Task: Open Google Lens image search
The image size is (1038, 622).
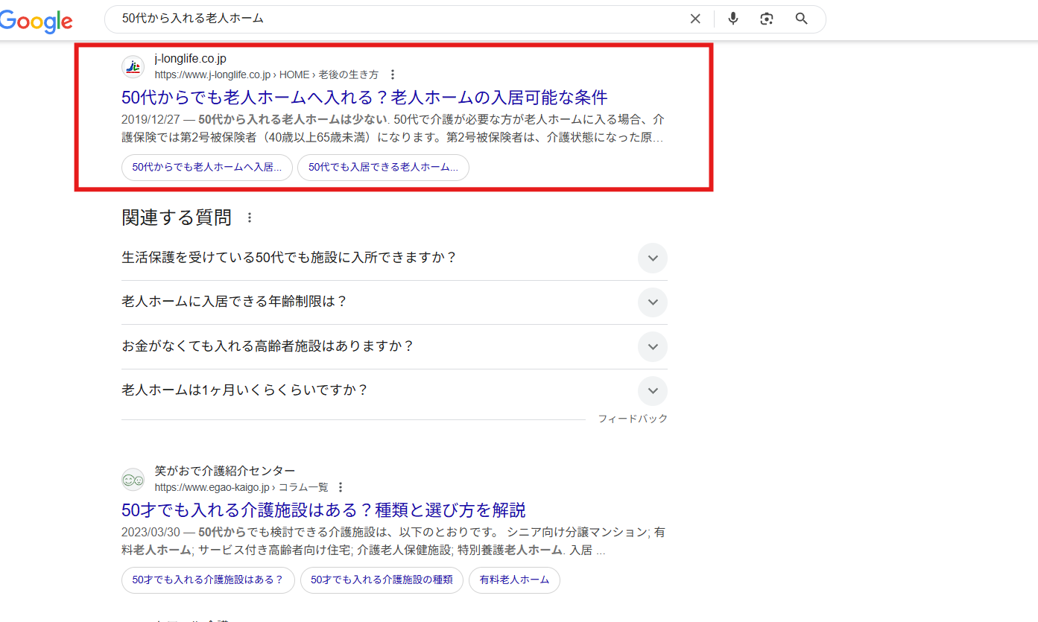Action: (x=767, y=19)
